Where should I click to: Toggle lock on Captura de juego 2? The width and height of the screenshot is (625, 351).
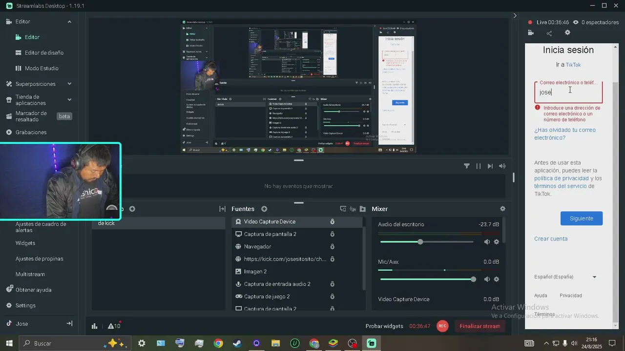tap(332, 296)
